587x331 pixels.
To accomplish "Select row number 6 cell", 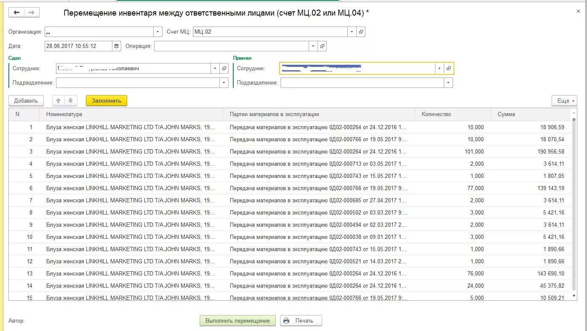I will pos(24,188).
